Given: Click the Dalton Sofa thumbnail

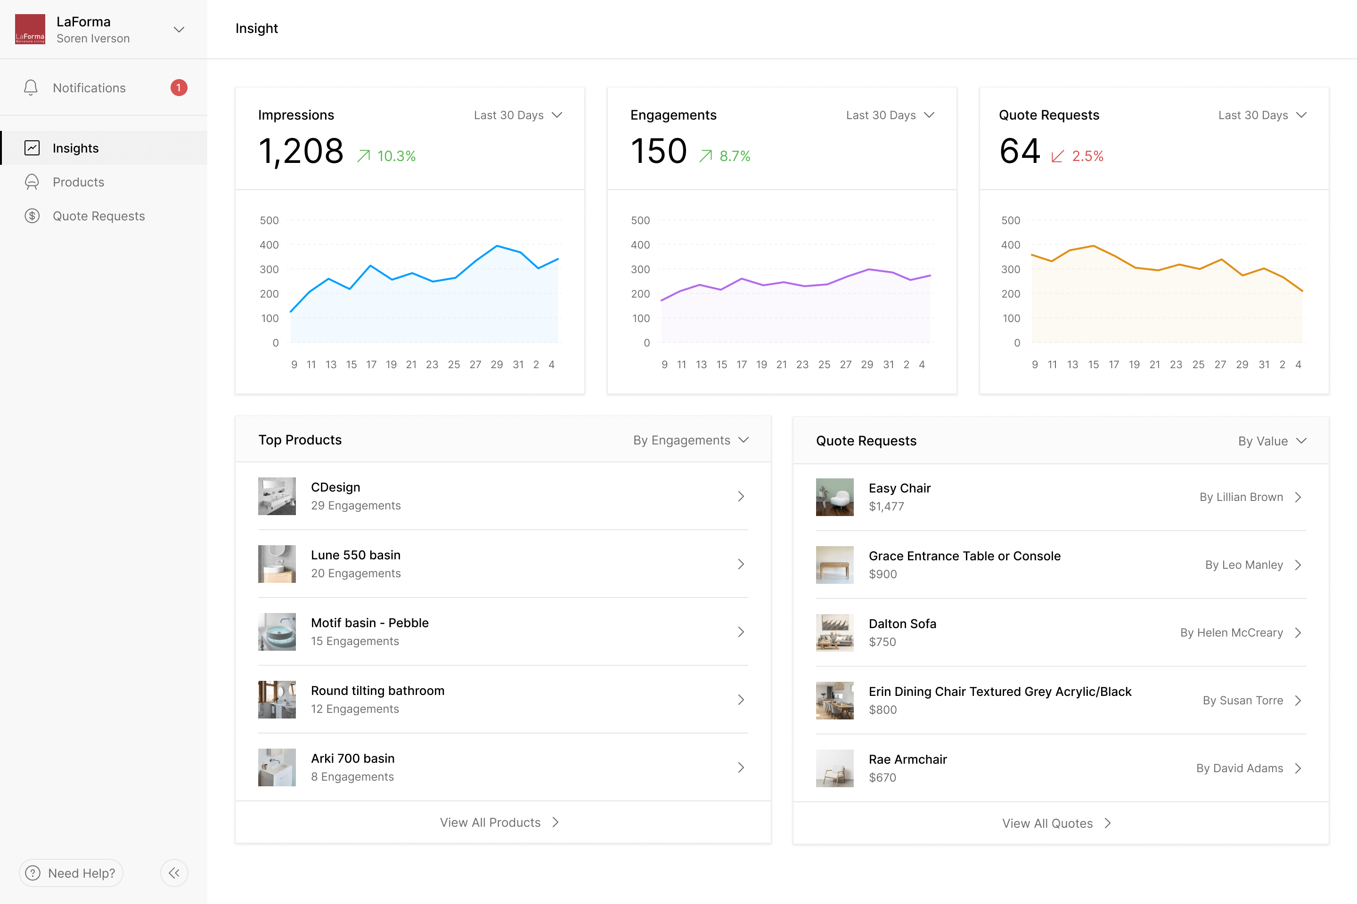Looking at the screenshot, I should point(834,632).
